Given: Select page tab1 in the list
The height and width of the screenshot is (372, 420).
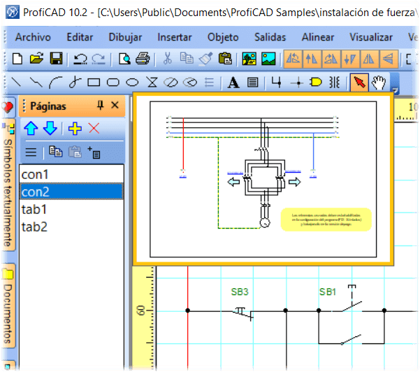Looking at the screenshot, I should point(71,209).
